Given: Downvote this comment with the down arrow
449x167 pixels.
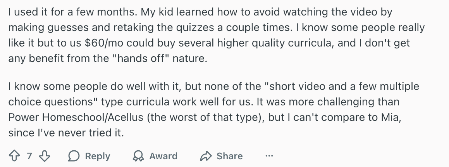Looking at the screenshot, I should click(45, 156).
